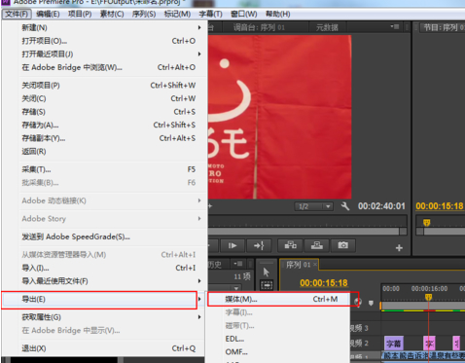Open the 帮助(H) menu

pyautogui.click(x=277, y=15)
